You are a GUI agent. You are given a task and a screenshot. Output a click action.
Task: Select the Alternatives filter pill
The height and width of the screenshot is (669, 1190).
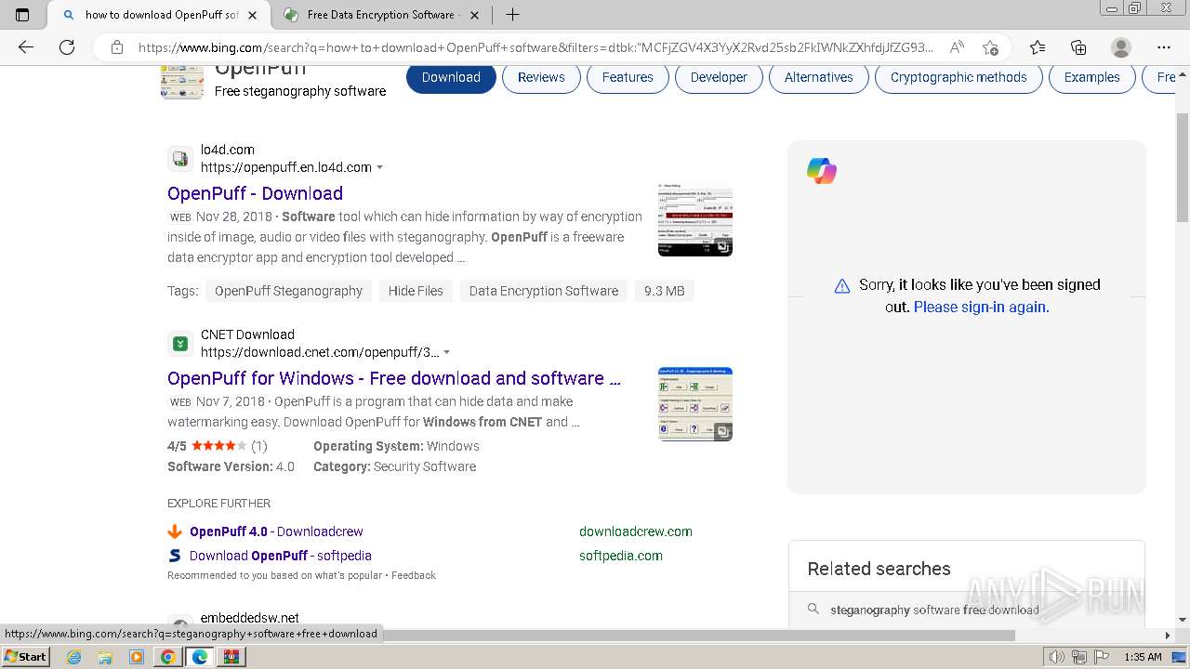coord(819,77)
